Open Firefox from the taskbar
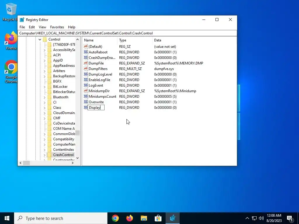This screenshot has height=224, width=299. (x=129, y=218)
